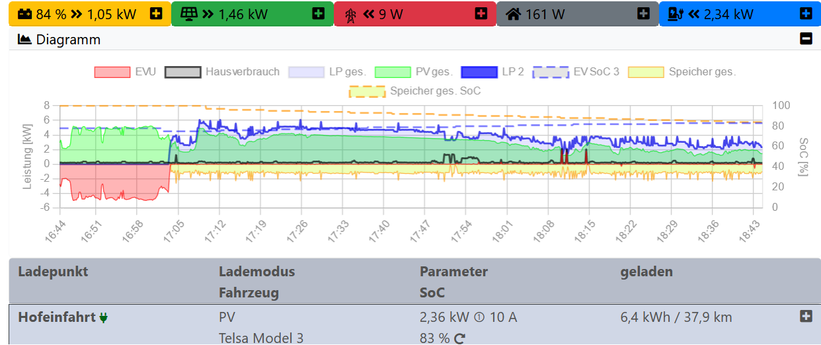821x345 pixels.
Task: Refresh the 83 % SoC value
Action: (x=460, y=338)
